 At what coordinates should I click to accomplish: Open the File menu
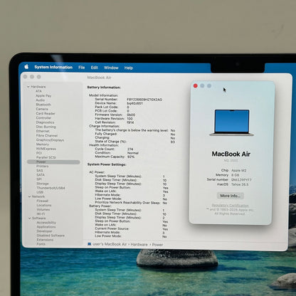click(x=82, y=68)
